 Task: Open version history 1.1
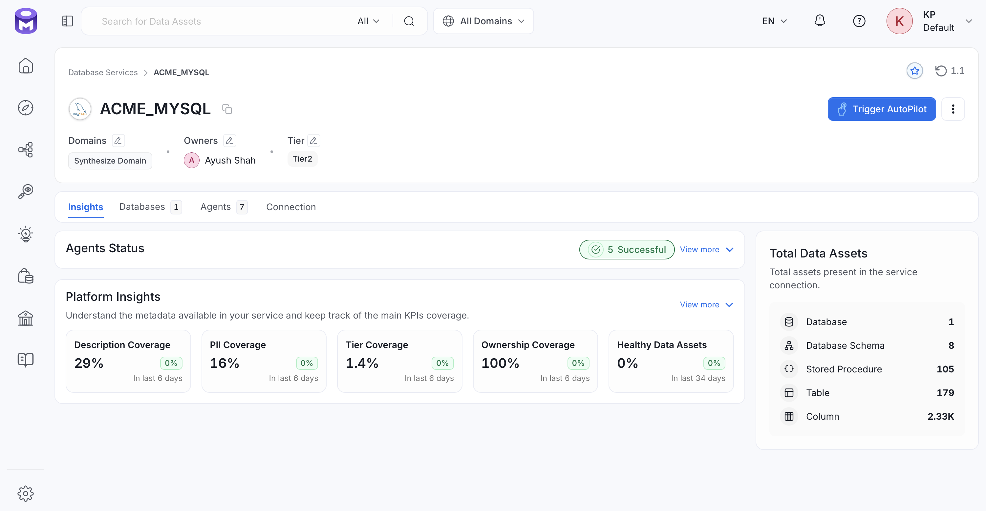(x=949, y=71)
